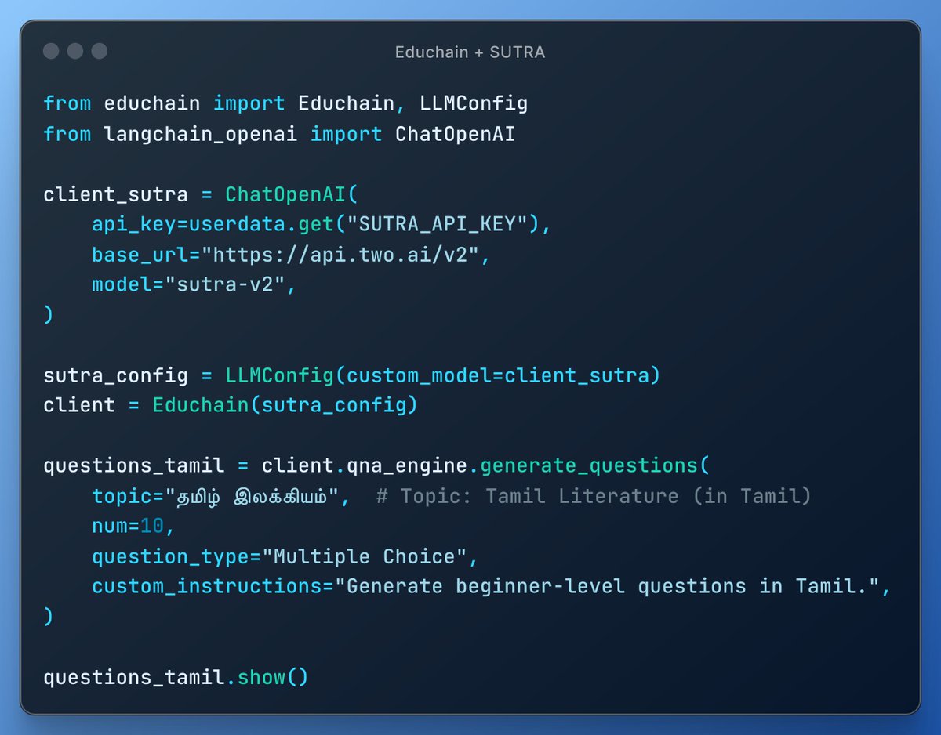The width and height of the screenshot is (941, 735).
Task: Click the "show()" method call
Action: pos(273,677)
